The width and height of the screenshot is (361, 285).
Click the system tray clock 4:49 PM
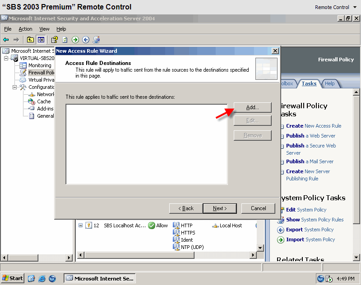click(346, 279)
